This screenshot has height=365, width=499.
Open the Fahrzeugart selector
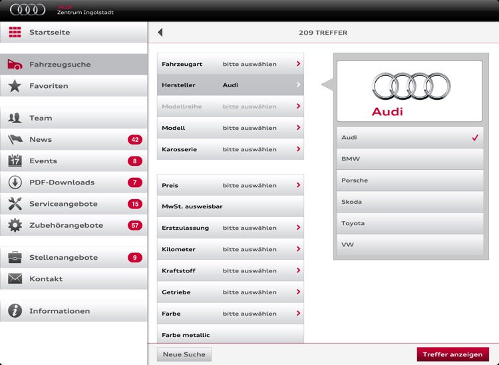pos(230,64)
